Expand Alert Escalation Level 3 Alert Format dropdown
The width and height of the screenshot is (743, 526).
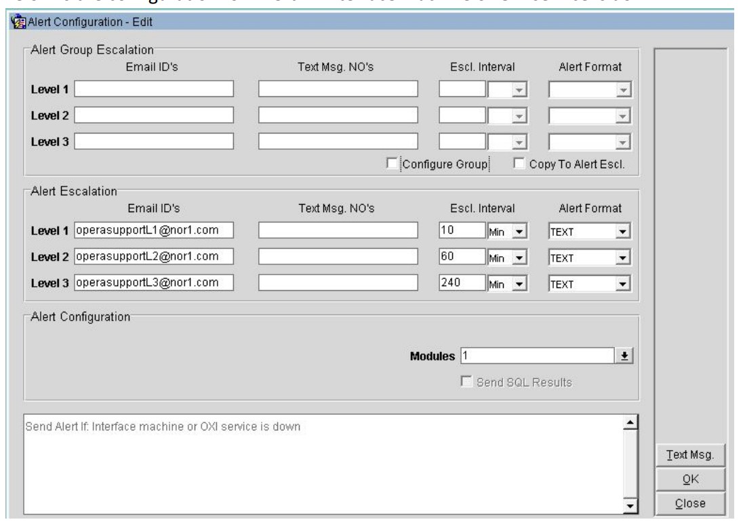pyautogui.click(x=623, y=282)
